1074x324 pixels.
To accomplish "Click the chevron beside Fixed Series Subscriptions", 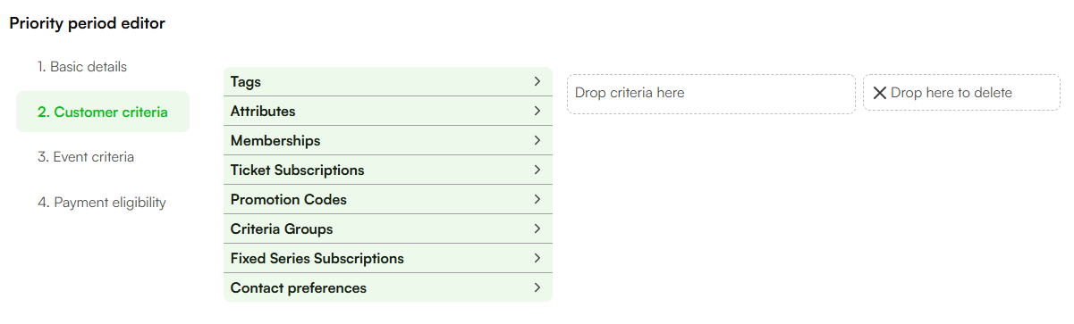I will pos(537,258).
